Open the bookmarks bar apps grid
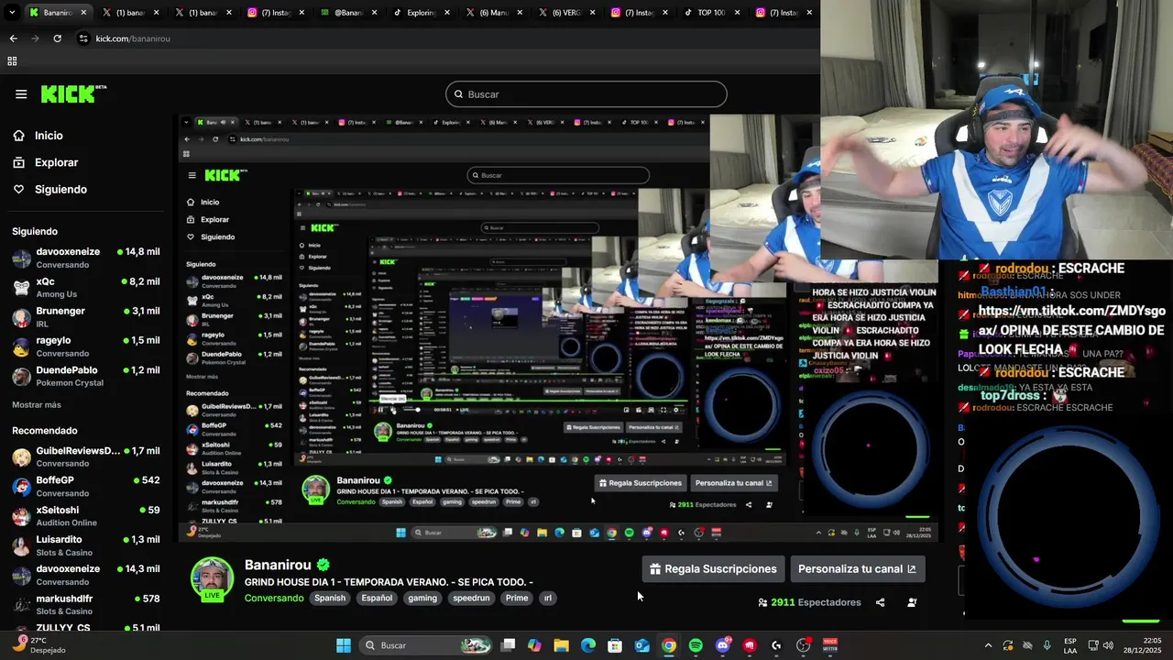 pyautogui.click(x=12, y=61)
